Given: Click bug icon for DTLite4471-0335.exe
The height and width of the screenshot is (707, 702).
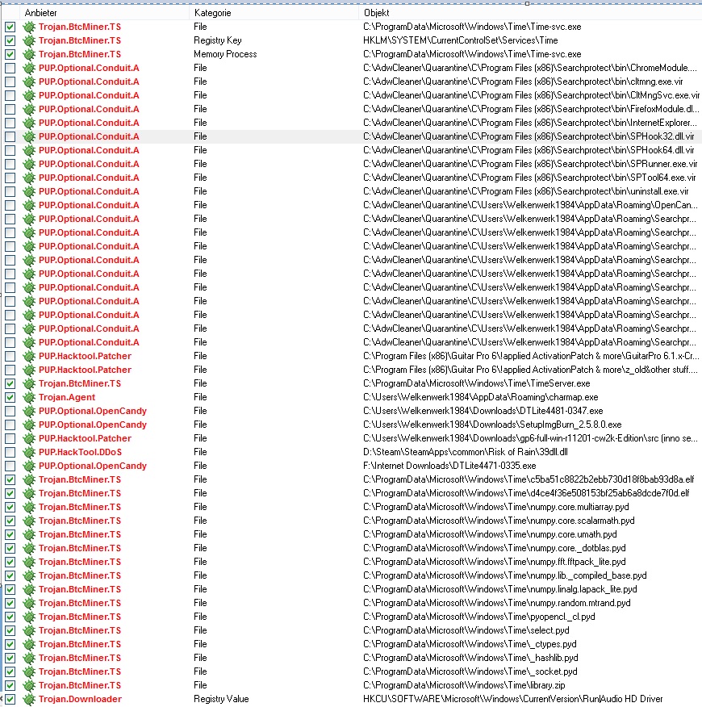Looking at the screenshot, I should pos(29,466).
